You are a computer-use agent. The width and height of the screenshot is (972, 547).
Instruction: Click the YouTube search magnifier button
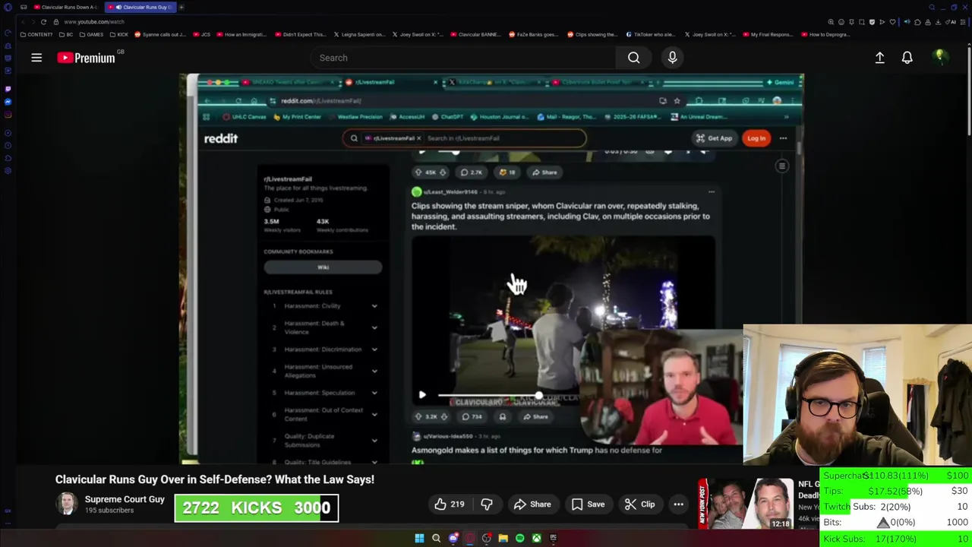coord(633,58)
